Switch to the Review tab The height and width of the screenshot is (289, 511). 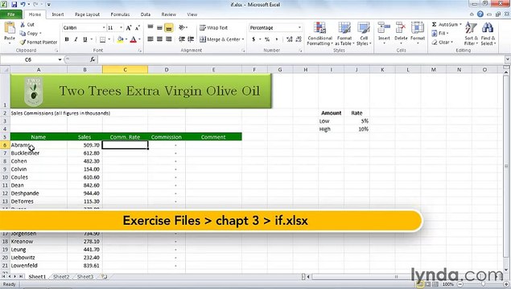[x=168, y=14]
